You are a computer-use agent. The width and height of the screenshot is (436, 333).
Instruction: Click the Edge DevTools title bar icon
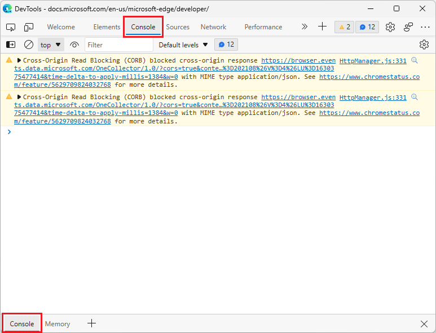[x=7, y=8]
